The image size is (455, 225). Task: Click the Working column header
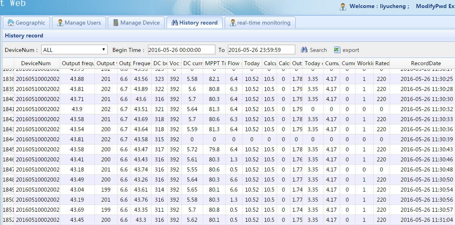pos(364,63)
